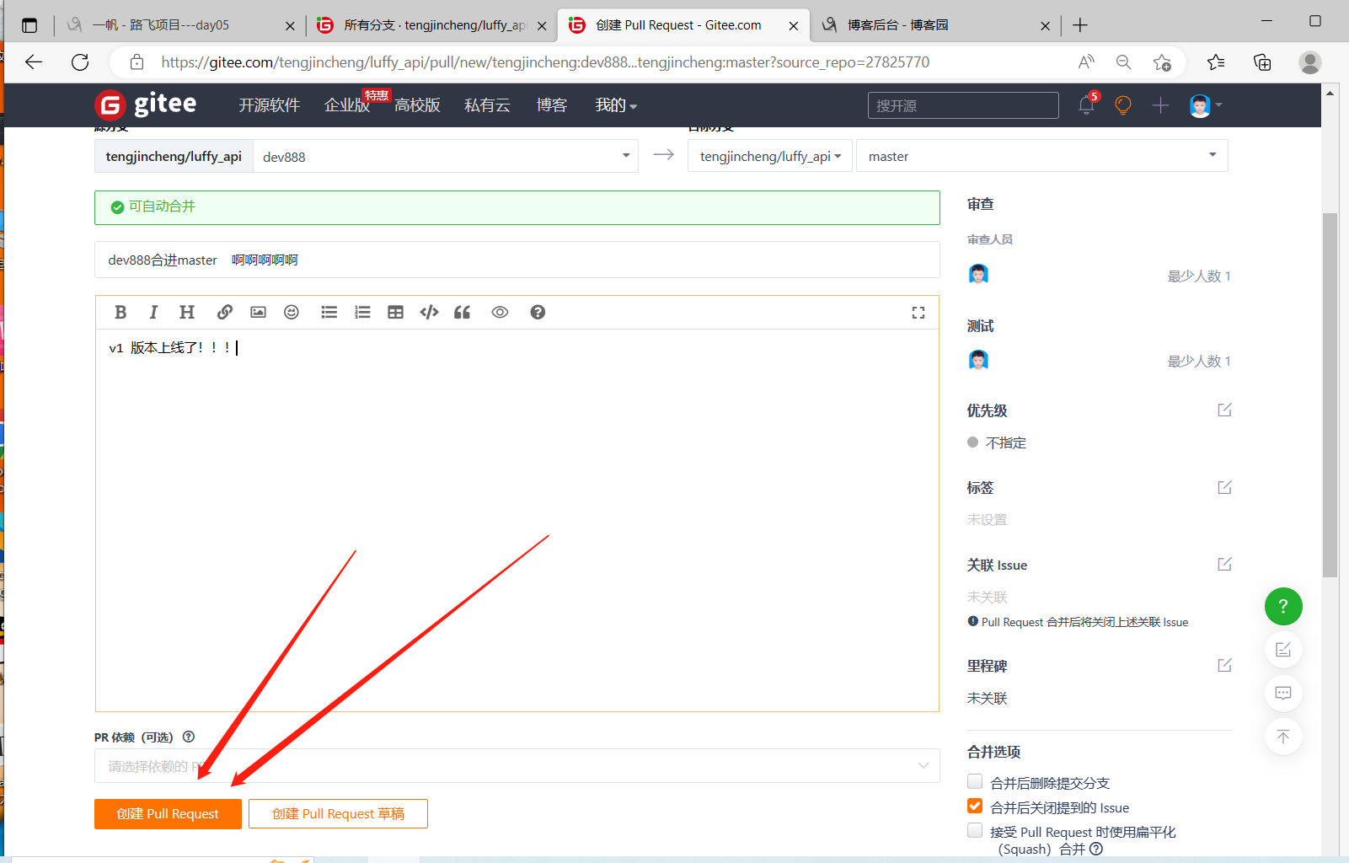Expand the PR dependency selection dropdown
This screenshot has height=863, width=1349.
pyautogui.click(x=517, y=766)
